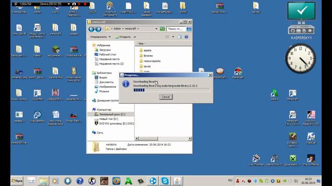
Task: Show more toolbar commands via the » chevron
Action: pyautogui.click(x=135, y=37)
